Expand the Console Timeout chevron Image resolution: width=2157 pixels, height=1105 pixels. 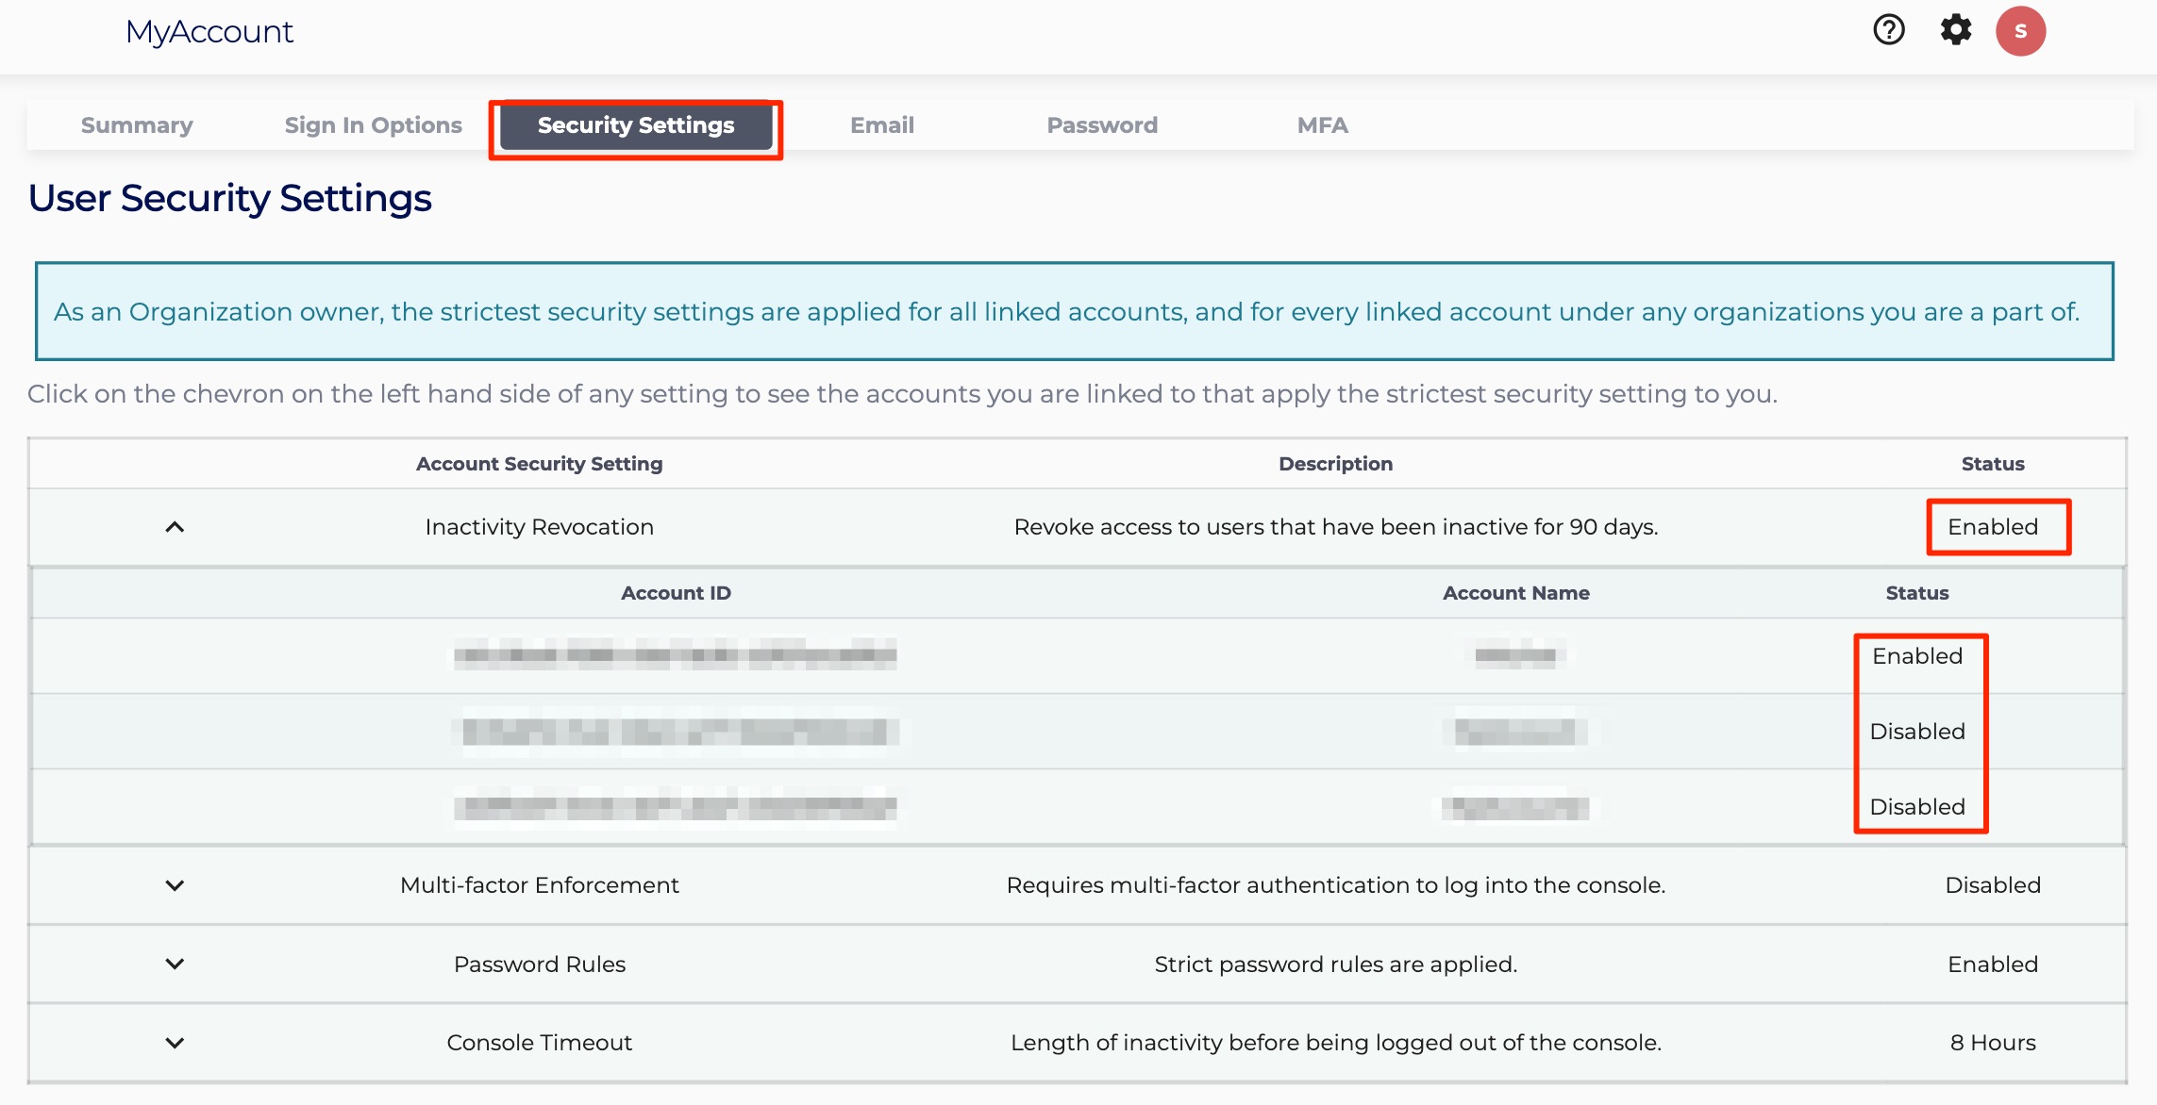coord(175,1043)
